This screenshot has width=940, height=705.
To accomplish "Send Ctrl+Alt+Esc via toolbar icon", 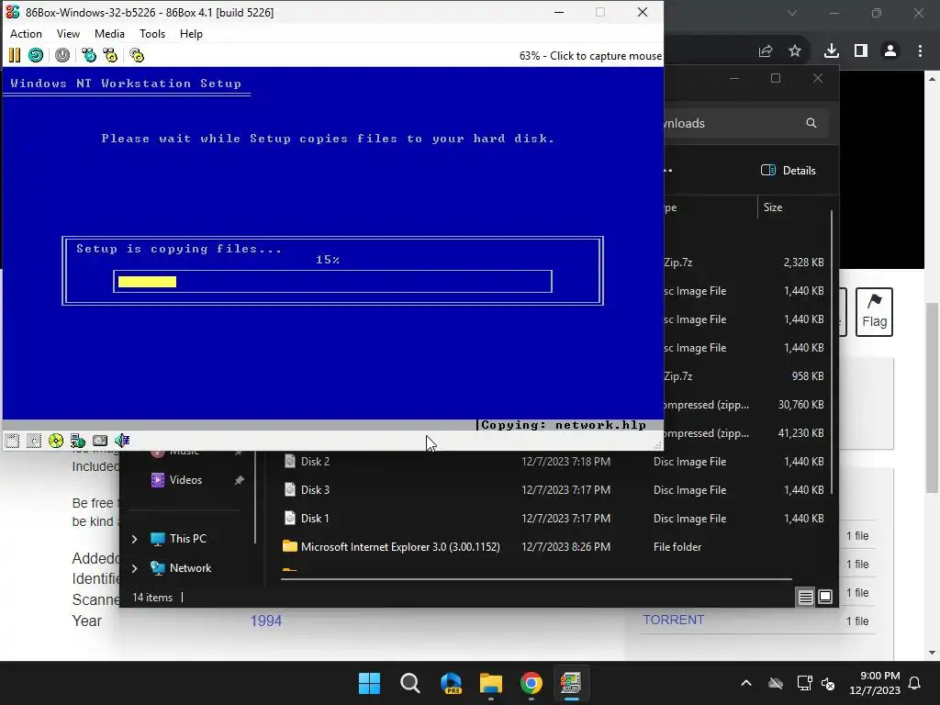I will tap(110, 56).
